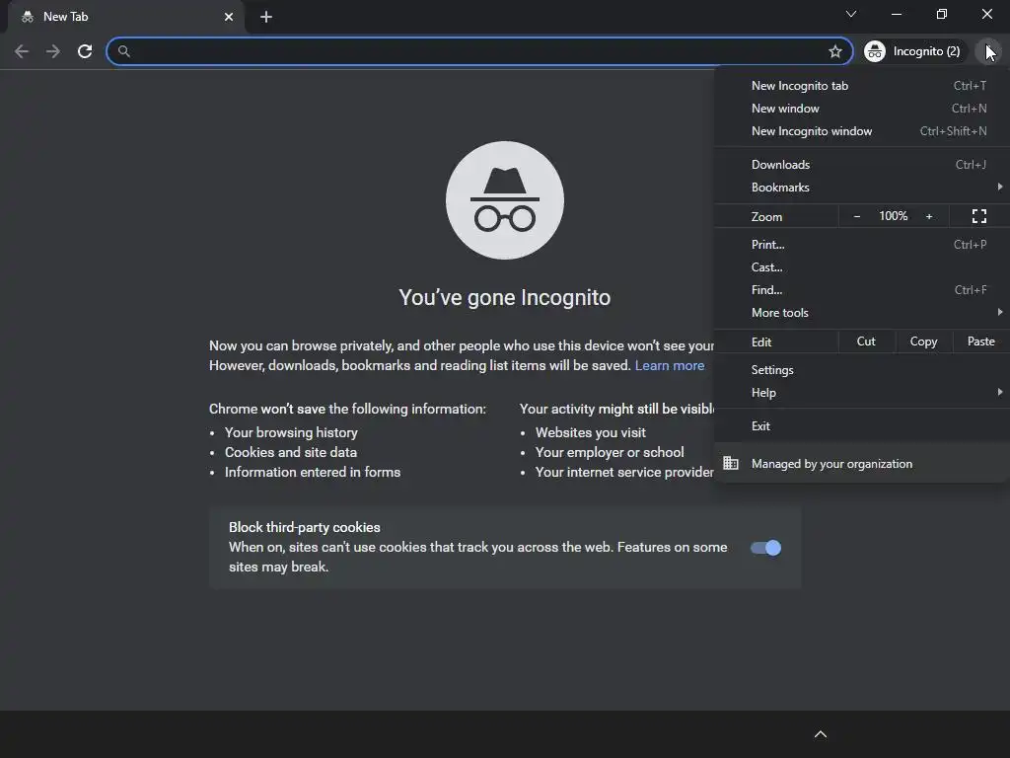Click the organization building icon
This screenshot has height=758, width=1010.
point(731,463)
